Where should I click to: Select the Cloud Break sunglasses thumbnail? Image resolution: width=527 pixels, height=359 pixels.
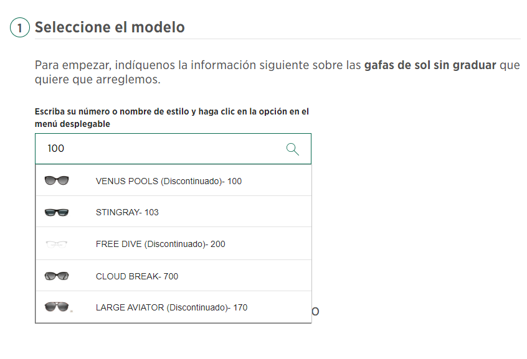point(57,276)
